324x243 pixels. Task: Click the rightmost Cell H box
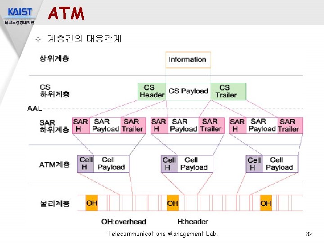(x=255, y=164)
